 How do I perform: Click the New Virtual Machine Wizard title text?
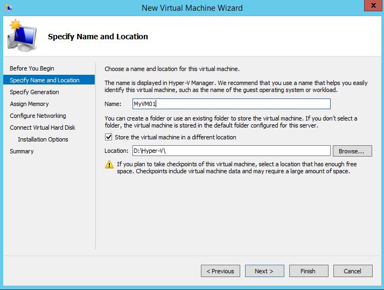[192, 8]
